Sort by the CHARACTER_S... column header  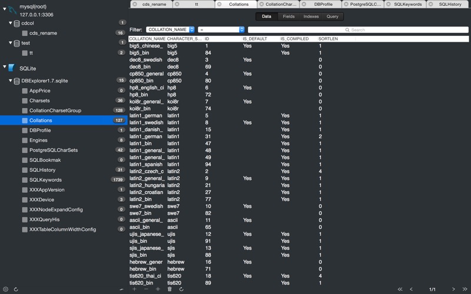click(184, 39)
